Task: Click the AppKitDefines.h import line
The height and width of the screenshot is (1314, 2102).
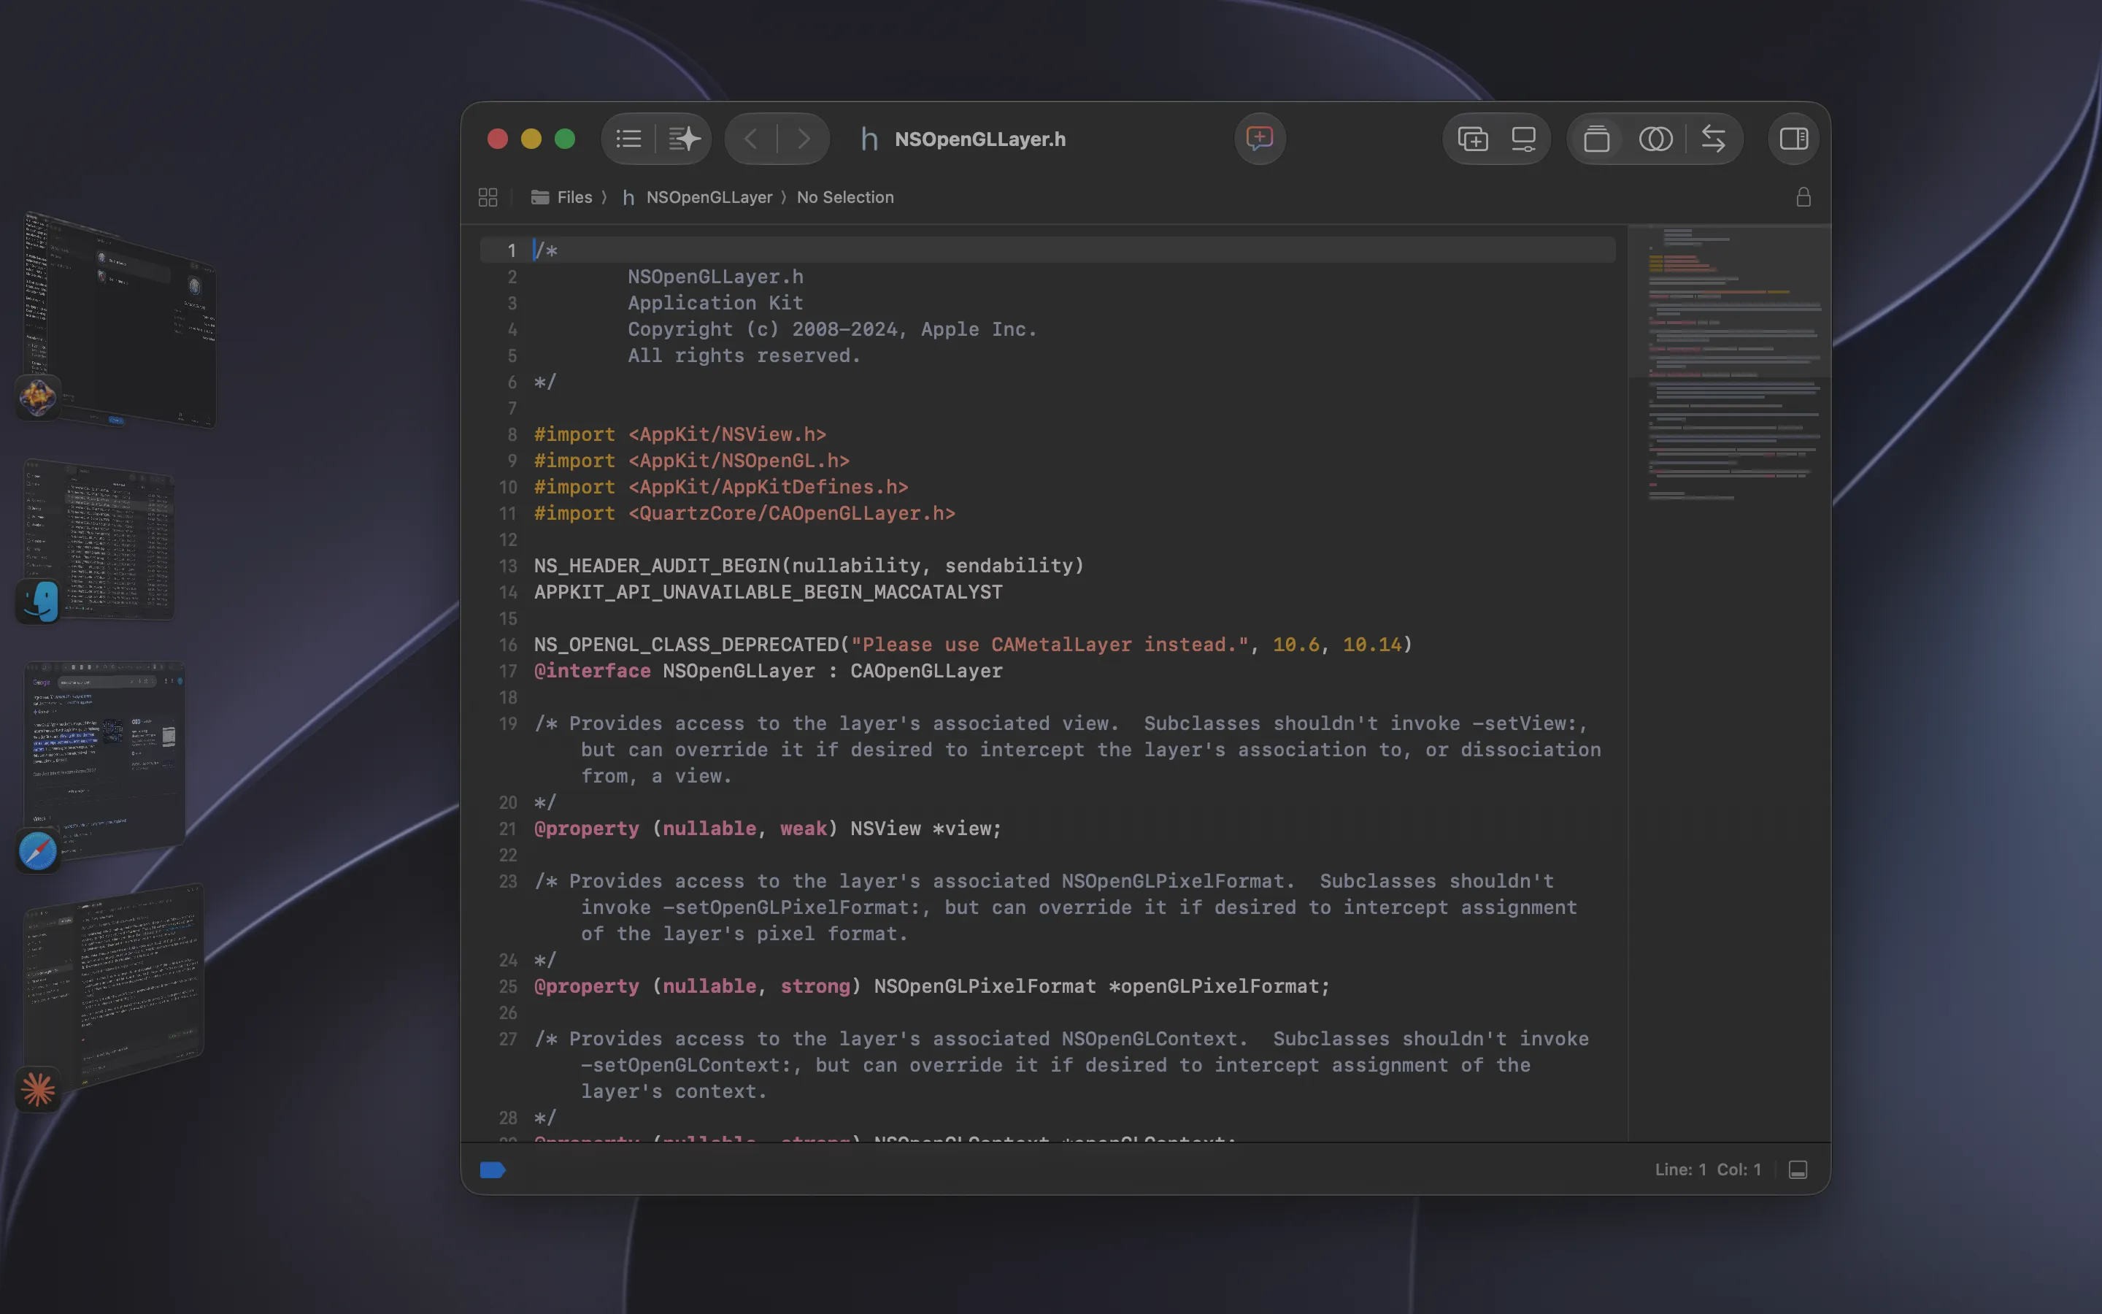Action: (721, 487)
